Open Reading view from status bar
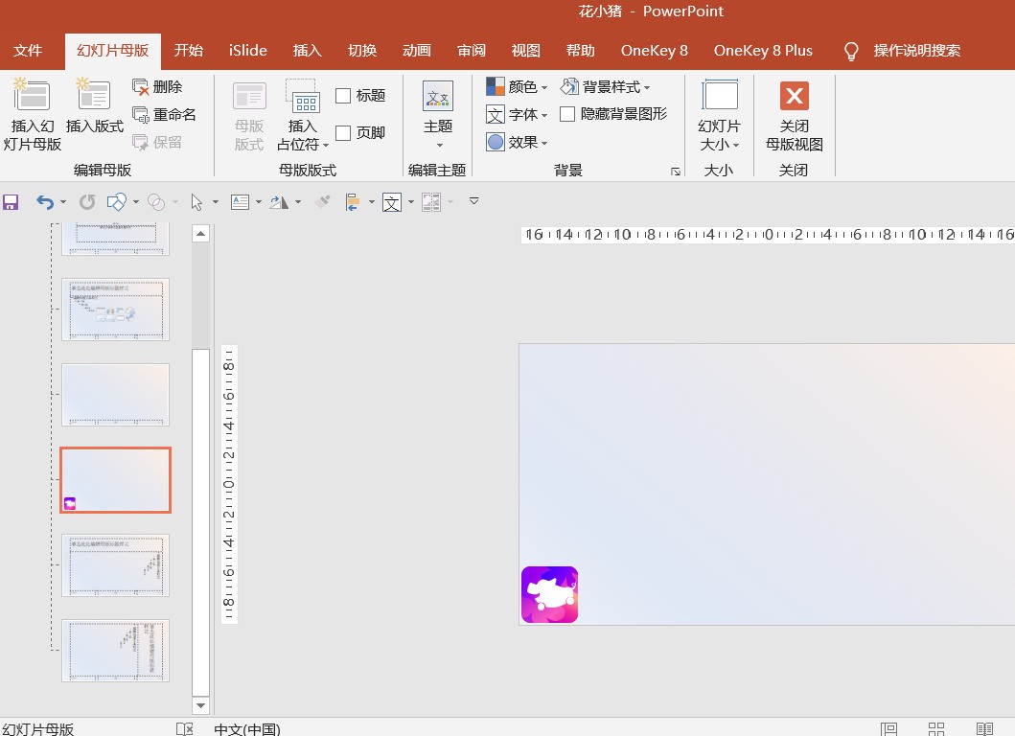The height and width of the screenshot is (736, 1015). (x=984, y=729)
